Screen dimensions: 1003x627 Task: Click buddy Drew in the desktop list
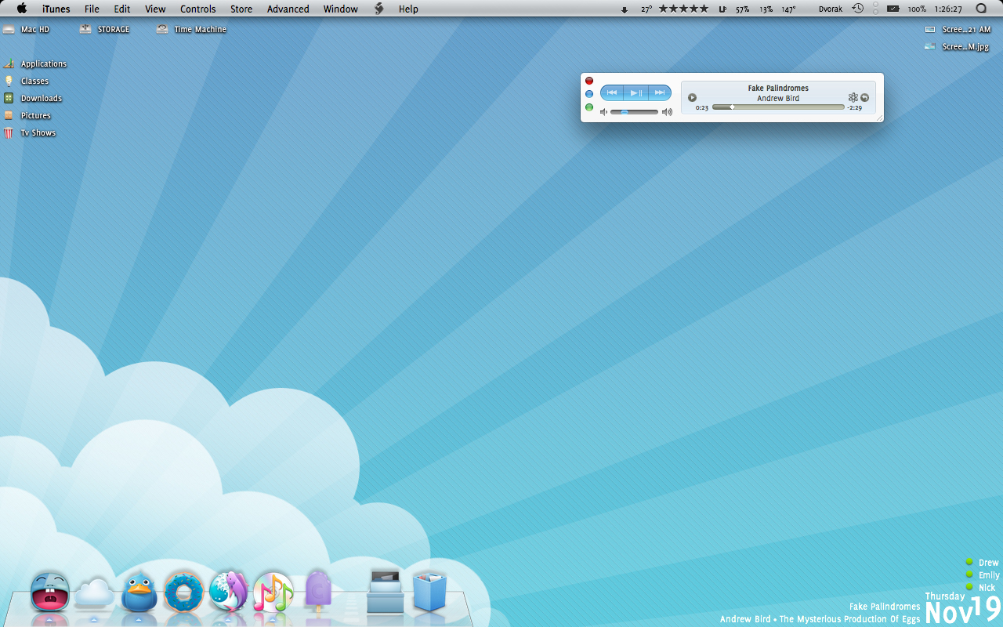pyautogui.click(x=983, y=562)
